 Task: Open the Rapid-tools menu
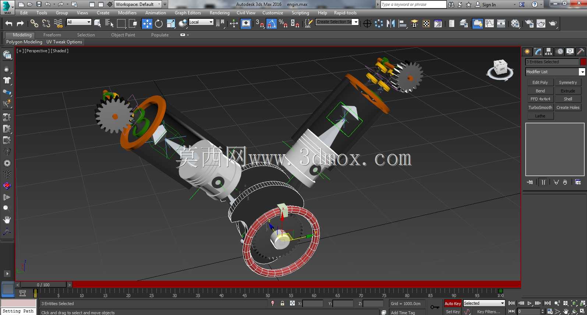(345, 13)
